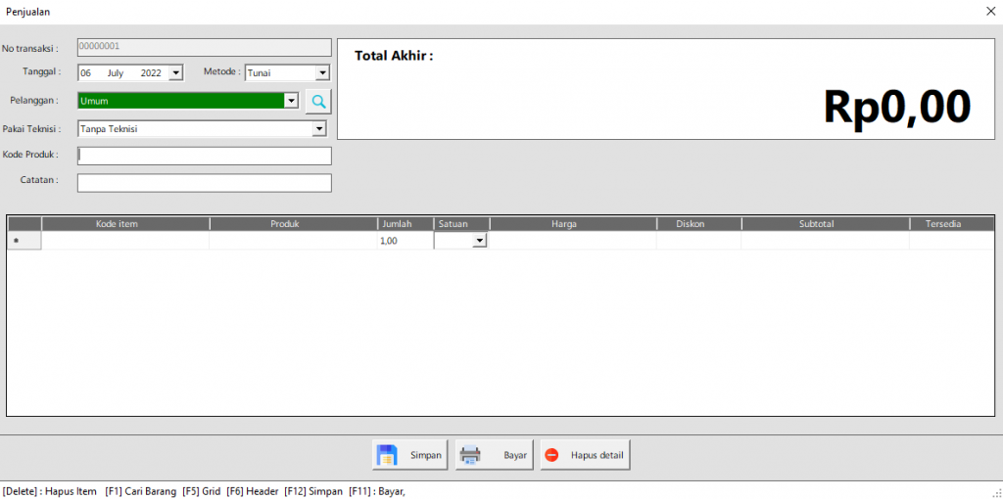Click the Satuan column header
This screenshot has height=499, width=1003.
tap(462, 224)
